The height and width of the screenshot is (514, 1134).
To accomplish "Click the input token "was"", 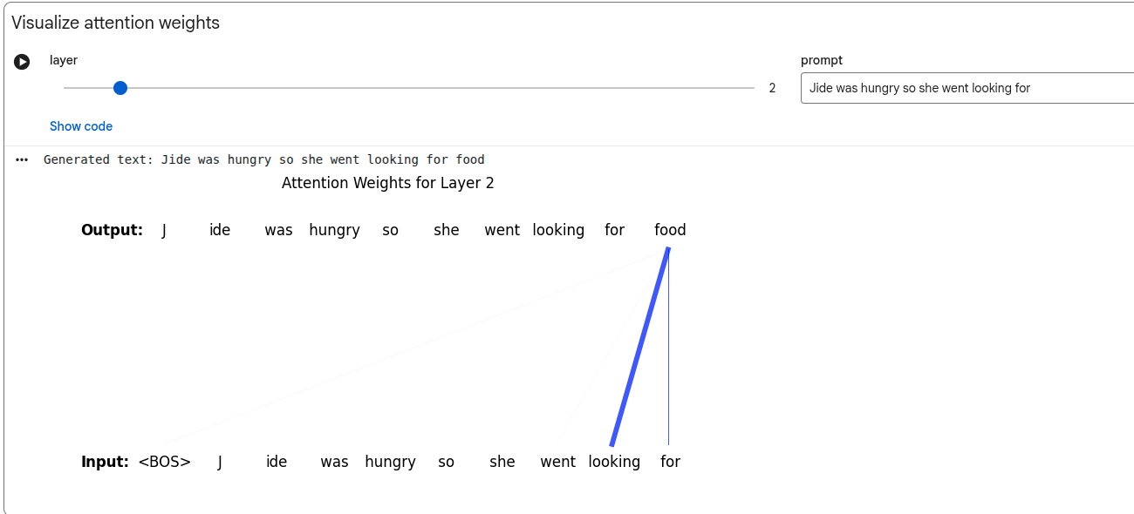I will coord(334,462).
